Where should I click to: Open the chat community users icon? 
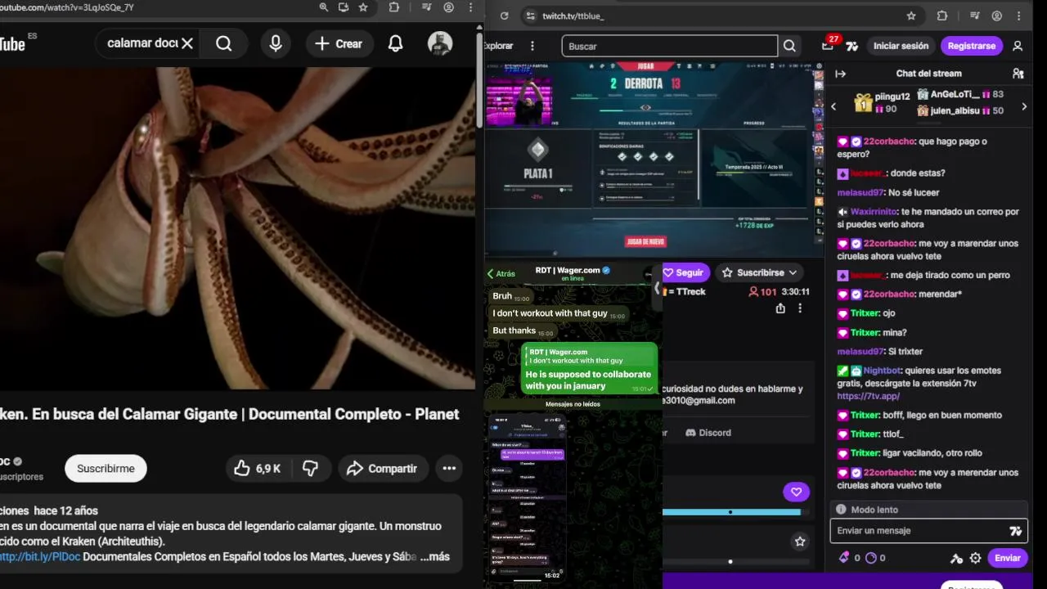coord(1018,74)
